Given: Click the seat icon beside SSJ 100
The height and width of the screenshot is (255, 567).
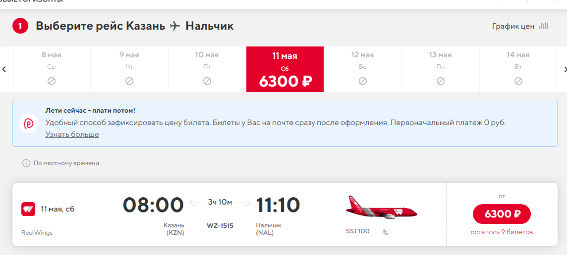Looking at the screenshot, I should 386,232.
